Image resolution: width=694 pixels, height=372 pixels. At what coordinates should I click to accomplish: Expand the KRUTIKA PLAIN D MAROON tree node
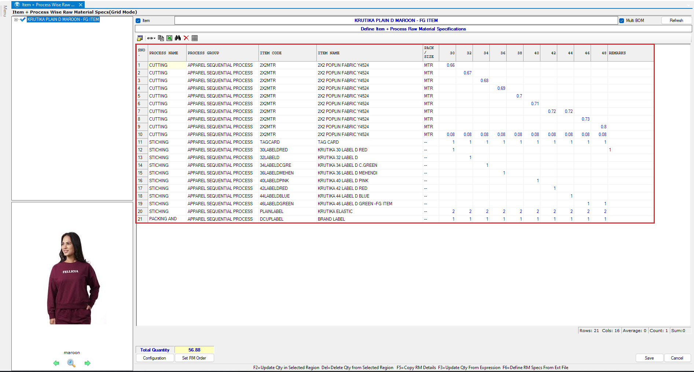click(16, 19)
